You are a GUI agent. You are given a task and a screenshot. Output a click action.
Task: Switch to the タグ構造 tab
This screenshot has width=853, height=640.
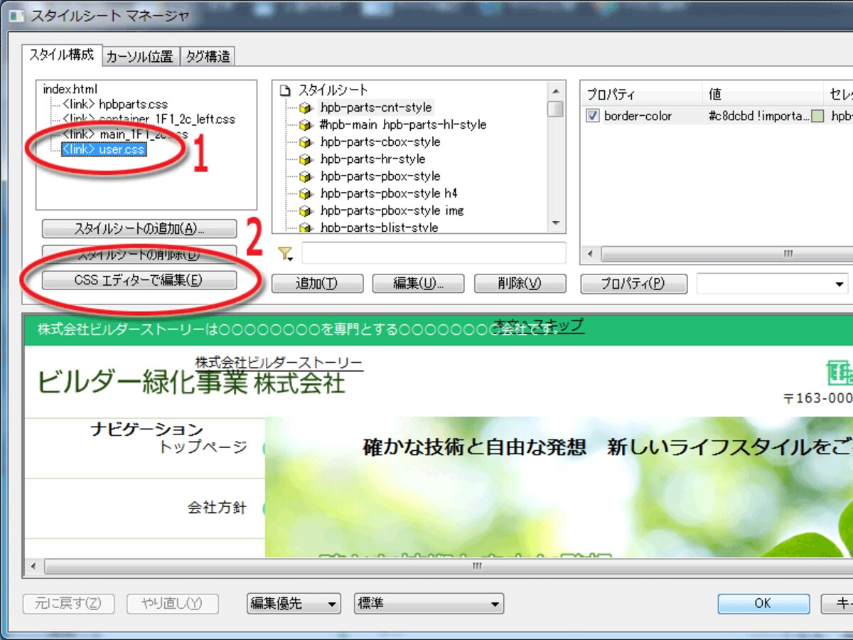coord(208,57)
